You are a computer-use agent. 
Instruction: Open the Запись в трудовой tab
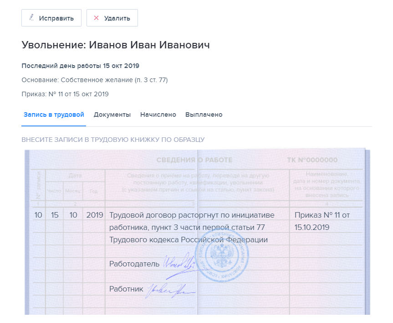(x=54, y=115)
